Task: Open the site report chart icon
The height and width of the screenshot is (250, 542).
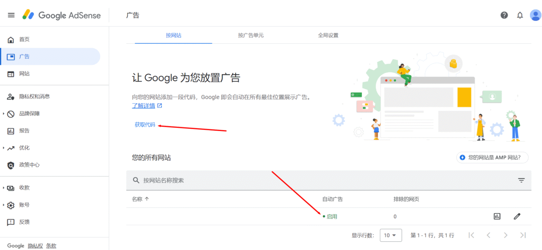Action: tap(497, 216)
